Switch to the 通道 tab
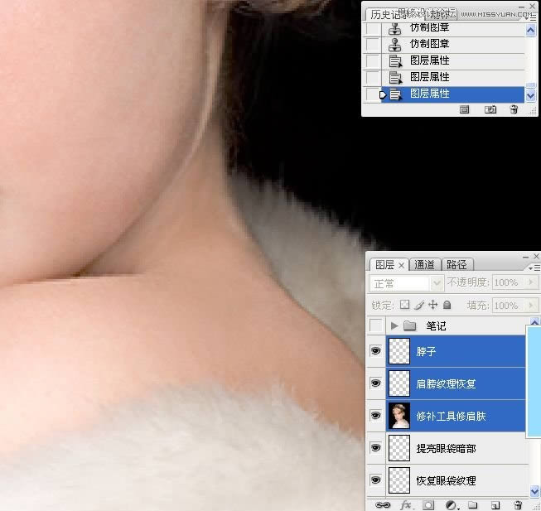The height and width of the screenshot is (511, 541). (x=424, y=265)
